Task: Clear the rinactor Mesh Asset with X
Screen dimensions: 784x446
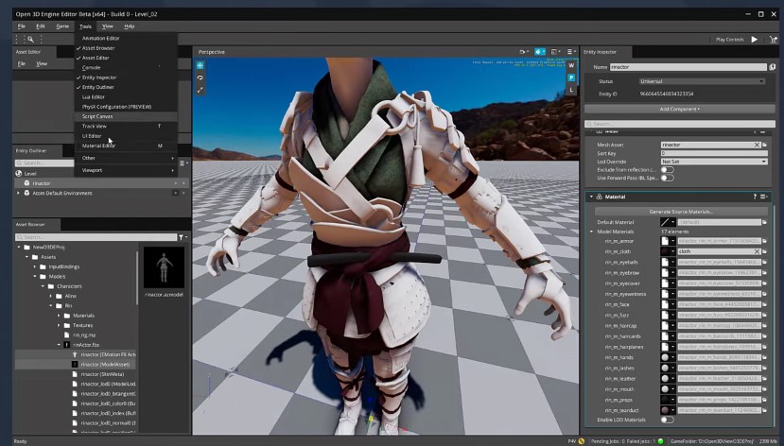Action: tap(757, 145)
